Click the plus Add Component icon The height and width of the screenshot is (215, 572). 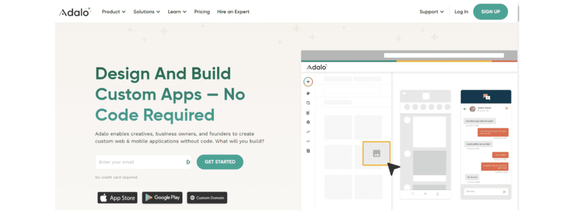point(308,82)
